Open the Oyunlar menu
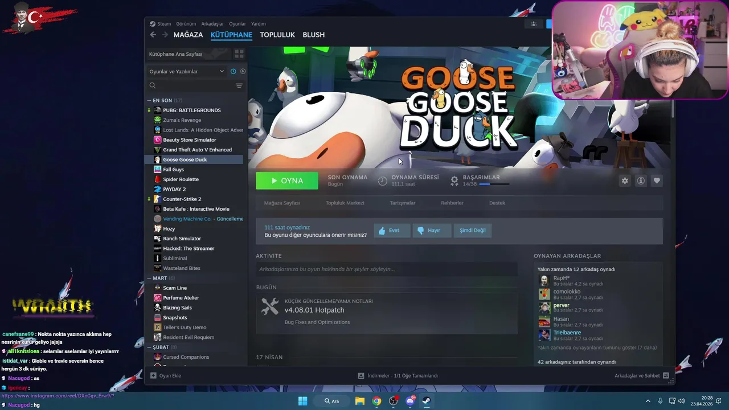 237,24
